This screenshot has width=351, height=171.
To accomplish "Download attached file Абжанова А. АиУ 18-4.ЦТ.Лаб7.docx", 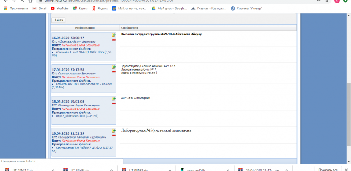I will [x=82, y=53].
